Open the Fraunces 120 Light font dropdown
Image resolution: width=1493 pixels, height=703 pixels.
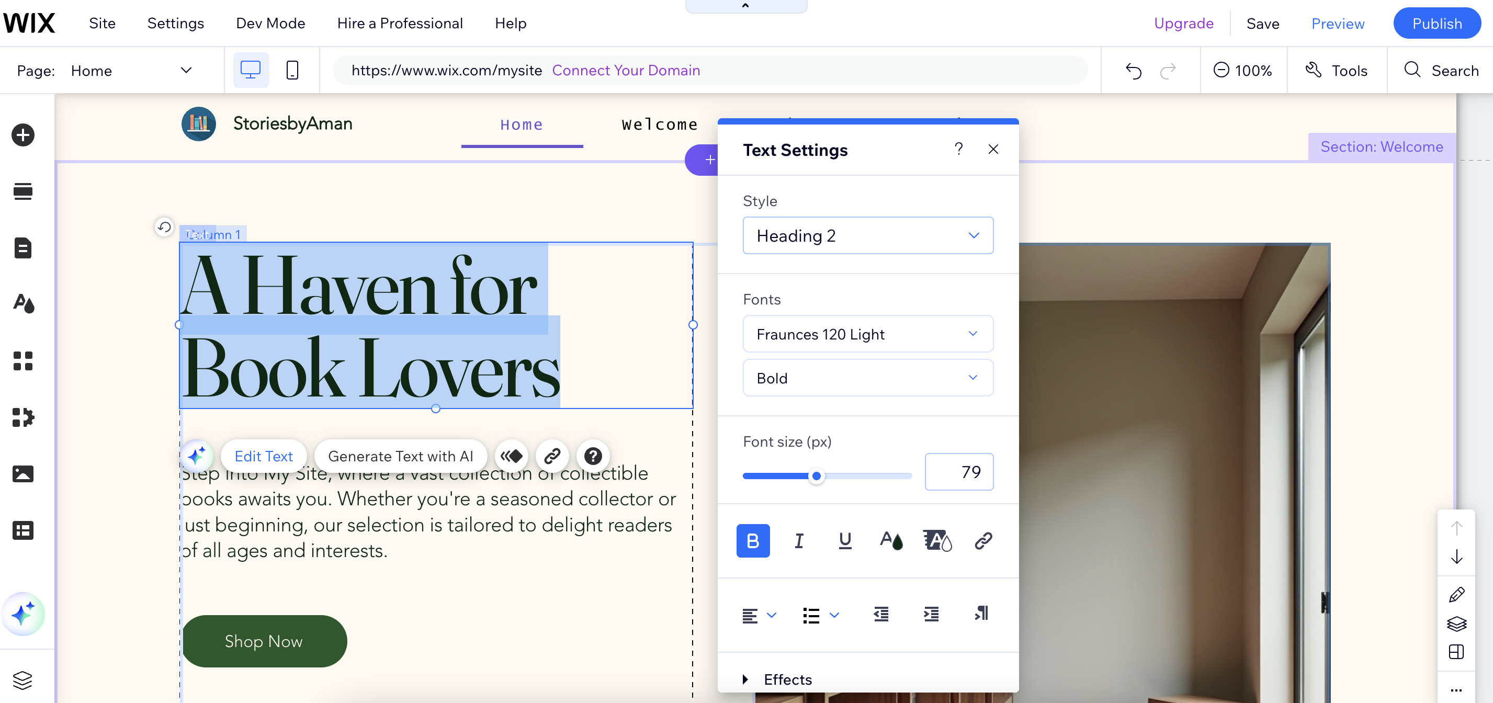coord(867,334)
